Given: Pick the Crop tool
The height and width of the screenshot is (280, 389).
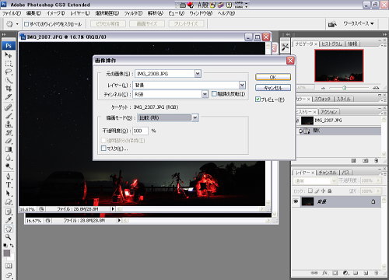Looking at the screenshot, I should pyautogui.click(x=9, y=89).
